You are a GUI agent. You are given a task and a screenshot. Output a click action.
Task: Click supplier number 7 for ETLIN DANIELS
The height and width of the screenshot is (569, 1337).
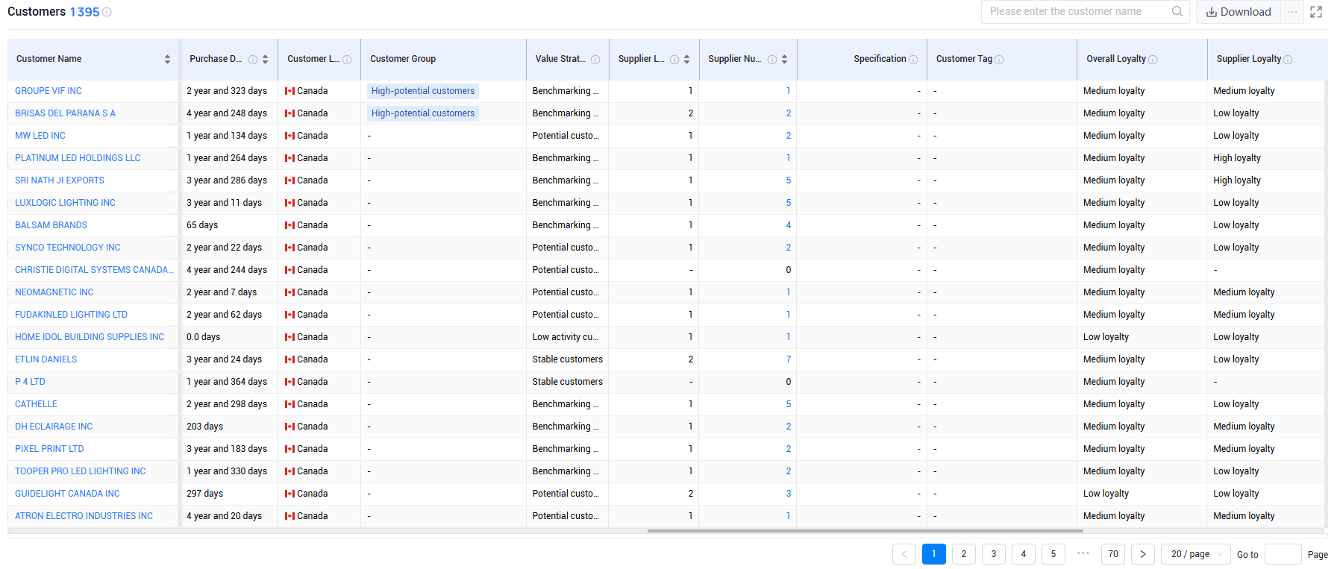[789, 359]
